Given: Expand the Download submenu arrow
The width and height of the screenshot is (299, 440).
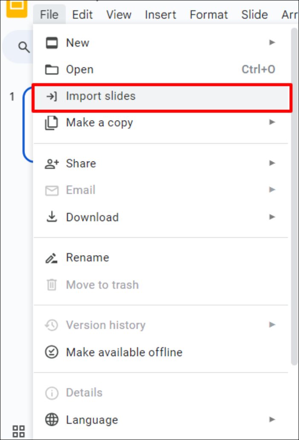Looking at the screenshot, I should [x=272, y=217].
